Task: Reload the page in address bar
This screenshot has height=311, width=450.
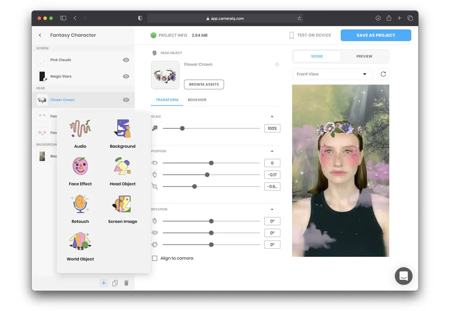Action: [x=299, y=18]
